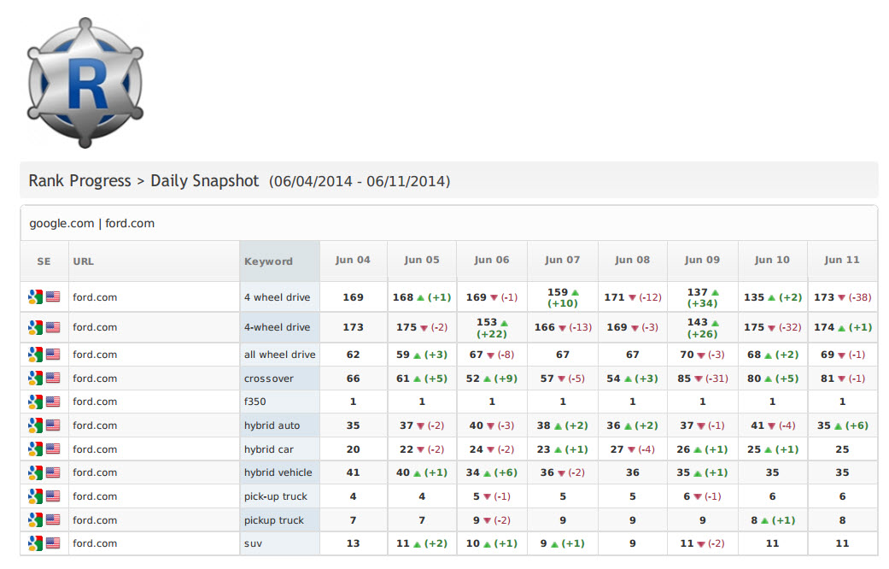Click the Jun 07 column header

coord(563,260)
